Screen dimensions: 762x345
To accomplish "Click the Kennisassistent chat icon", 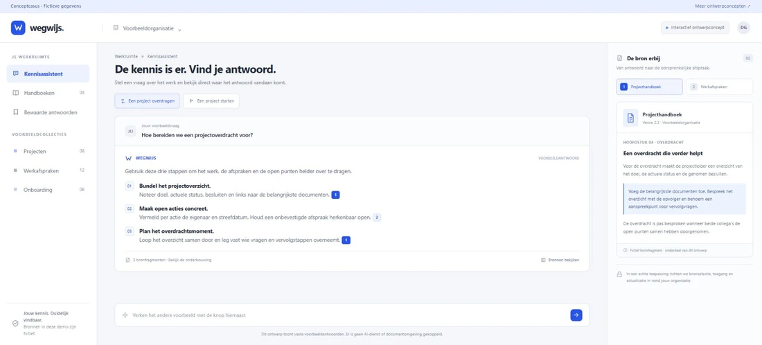I will tap(15, 74).
